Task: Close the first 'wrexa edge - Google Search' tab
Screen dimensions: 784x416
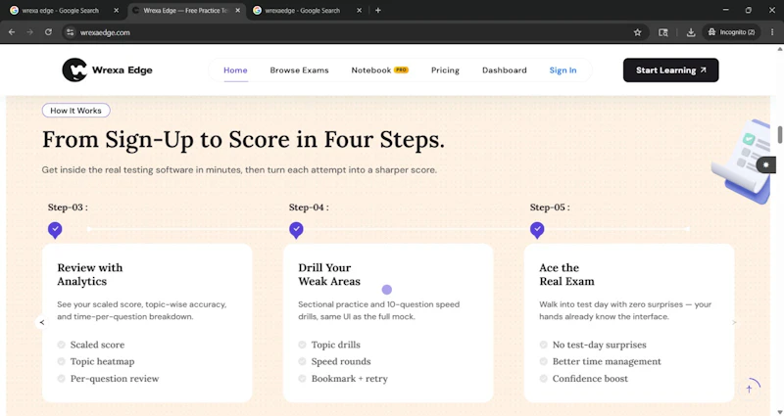Action: pos(117,10)
